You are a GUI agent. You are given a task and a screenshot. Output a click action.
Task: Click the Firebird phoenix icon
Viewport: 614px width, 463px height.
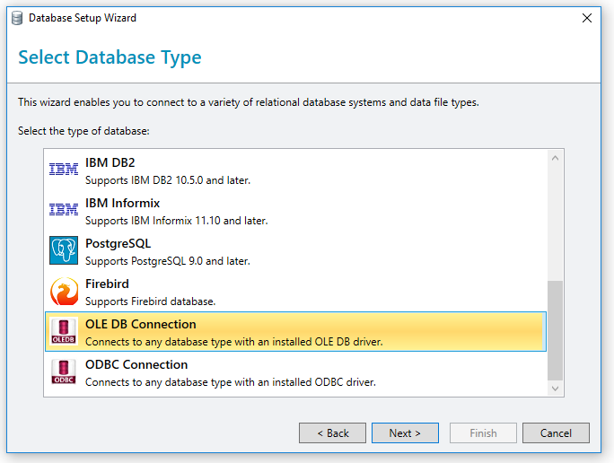click(64, 292)
